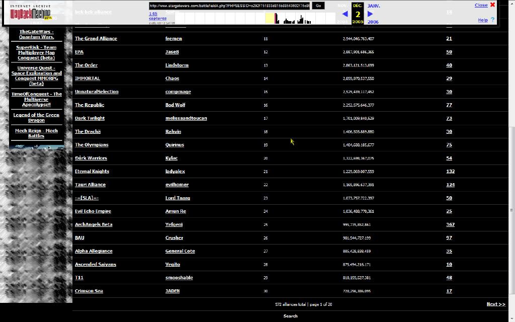Screen dimensions: 515x322
Task: Click the Search link at bottom
Action: pyautogui.click(x=290, y=316)
